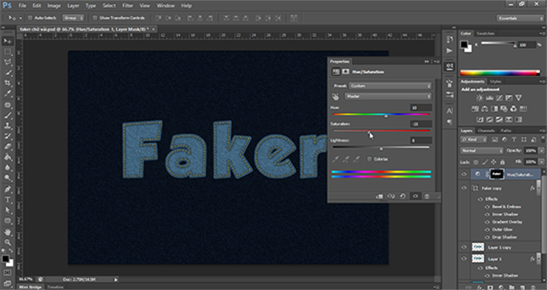Select the Crop tool
This screenshot has width=547, height=290.
pyautogui.click(x=8, y=84)
